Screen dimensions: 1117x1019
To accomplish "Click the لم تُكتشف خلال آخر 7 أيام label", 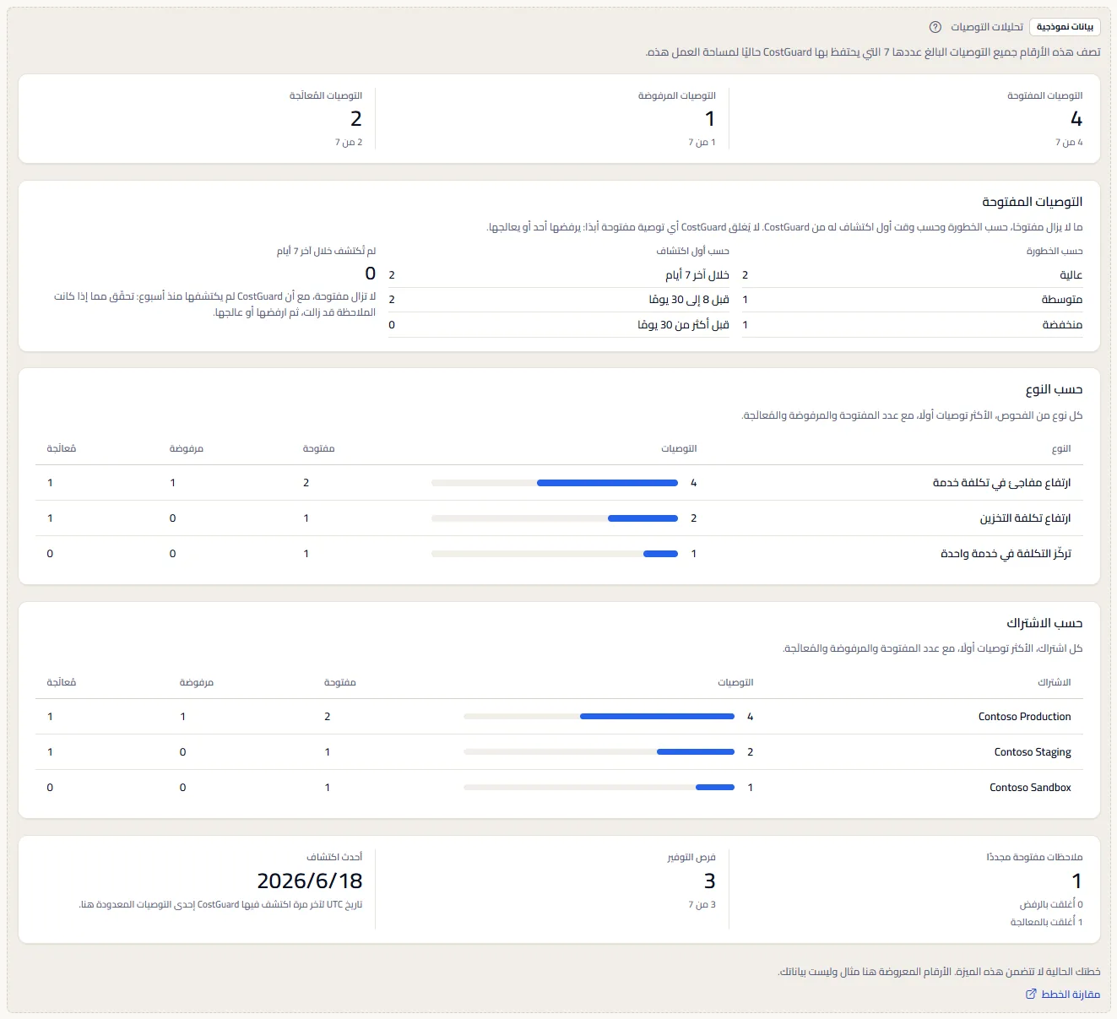I will point(326,252).
